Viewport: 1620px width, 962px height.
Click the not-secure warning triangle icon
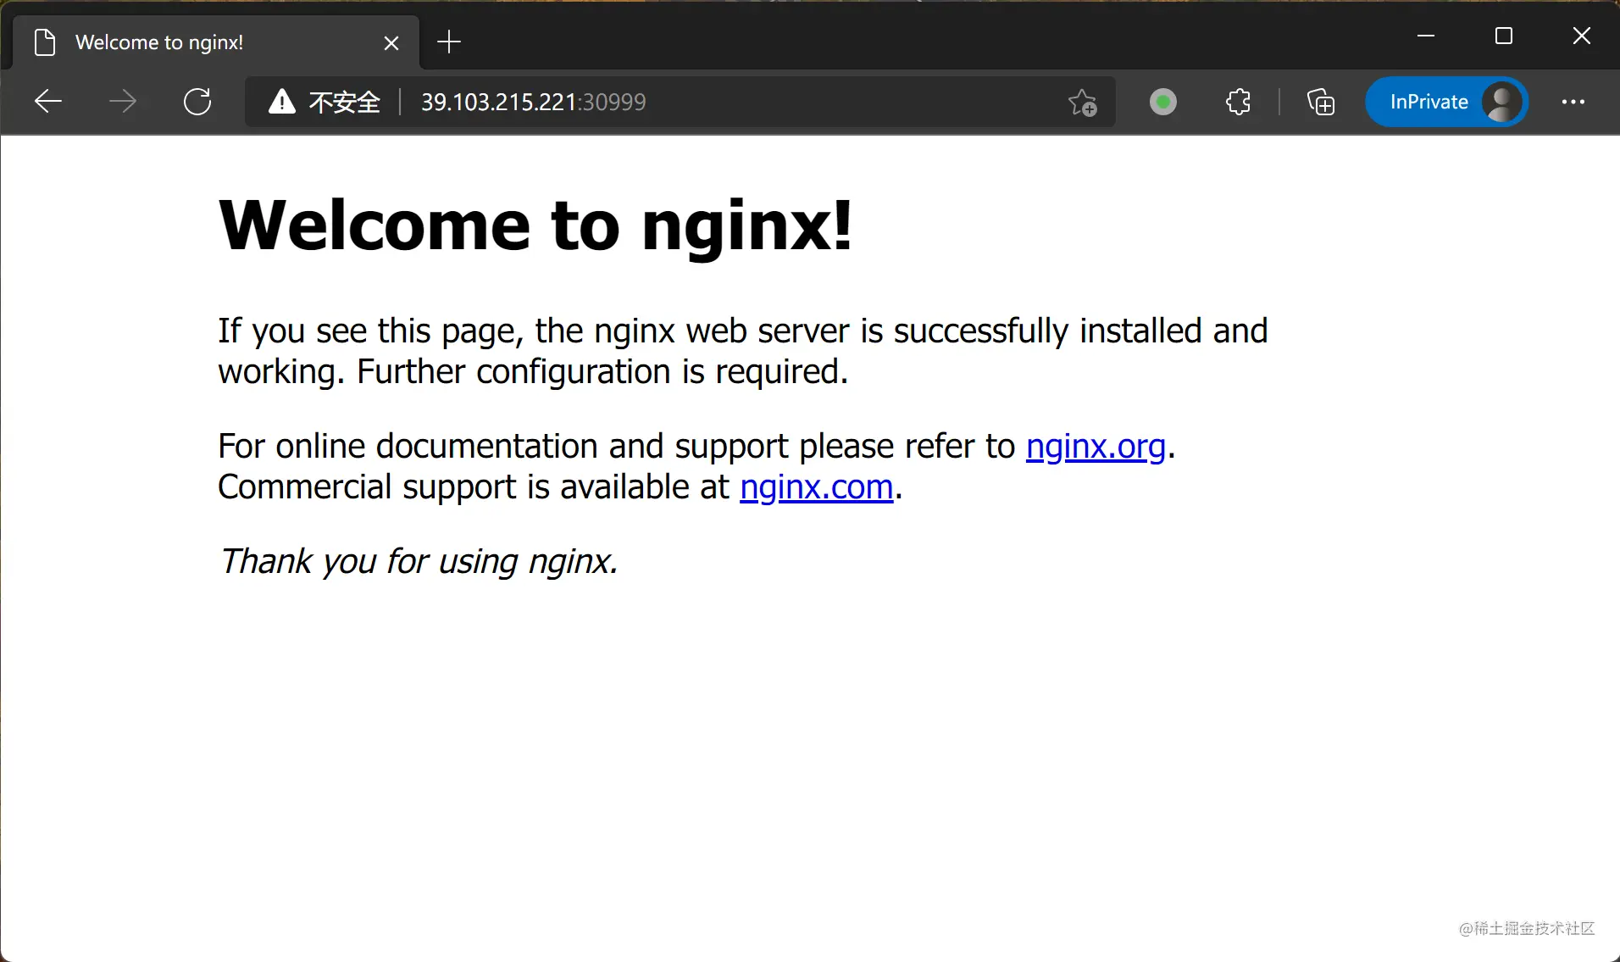(x=281, y=102)
